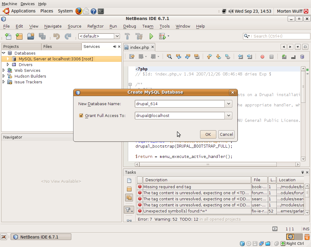Viewport: 311px width, 247px height.
Task: Expand the Drivers tree node
Action: (8, 65)
